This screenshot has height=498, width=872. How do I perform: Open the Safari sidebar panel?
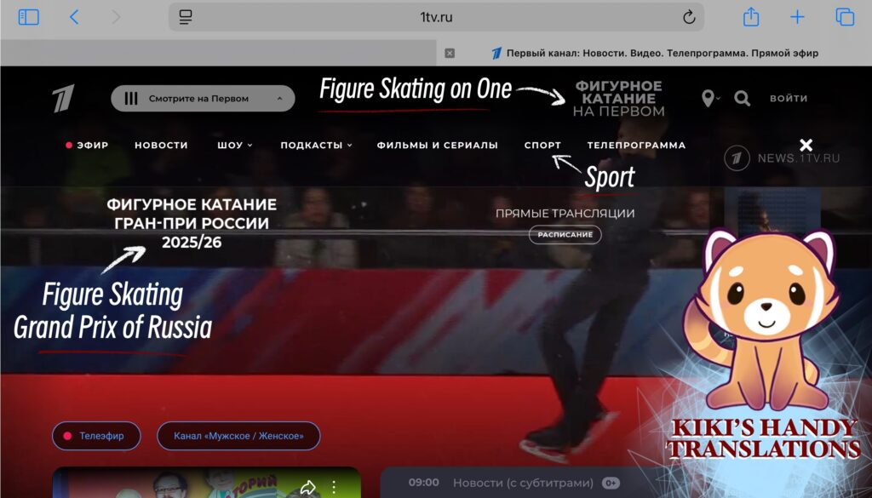click(x=29, y=17)
